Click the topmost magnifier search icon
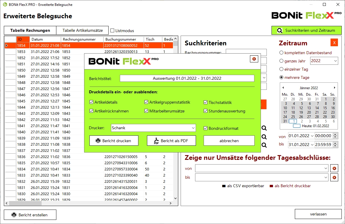 [264, 128]
